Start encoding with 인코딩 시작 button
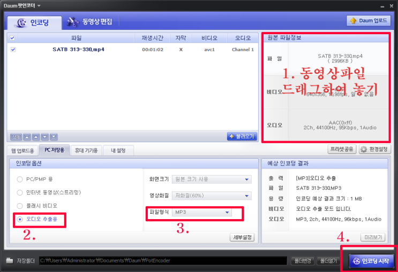Image resolution: width=398 pixels, height=272 pixels. [x=371, y=261]
